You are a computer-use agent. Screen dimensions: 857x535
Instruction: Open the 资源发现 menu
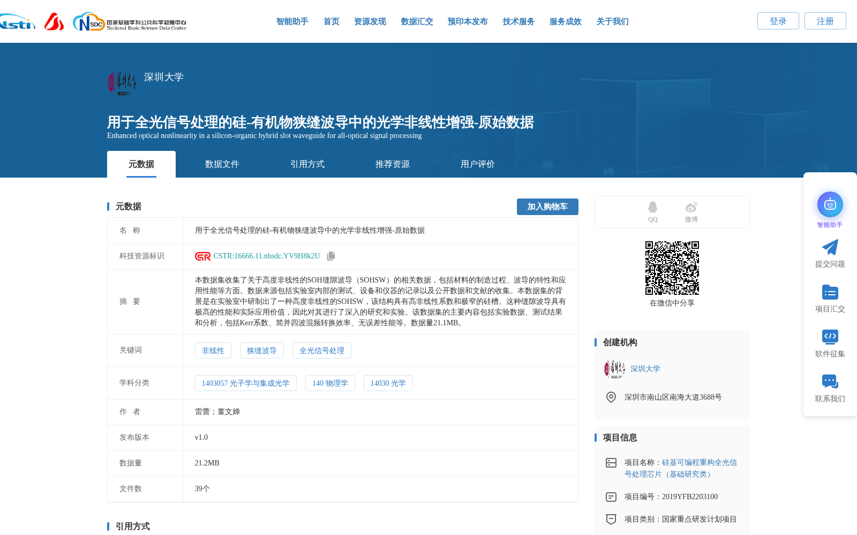point(370,21)
